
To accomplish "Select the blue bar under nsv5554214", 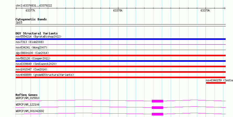I will click(x=120, y=39).
